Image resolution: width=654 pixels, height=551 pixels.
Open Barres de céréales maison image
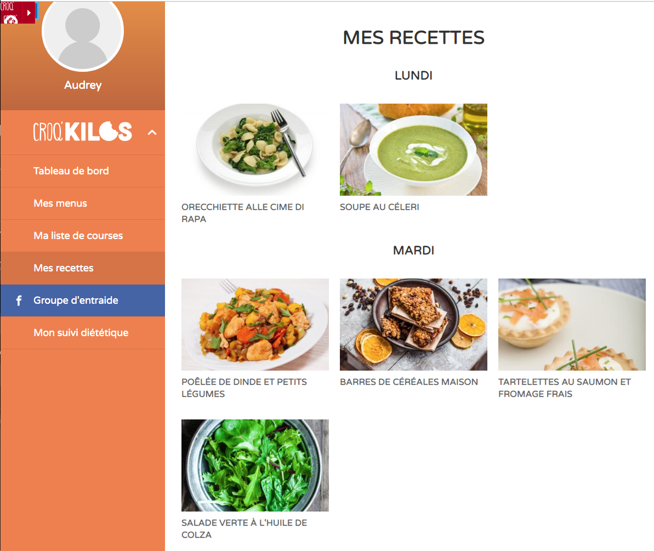[413, 325]
